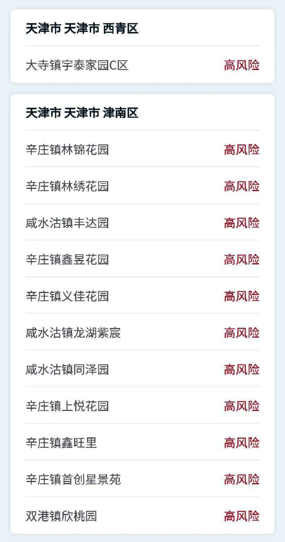Select the 咸水沽镇丰达园 row
Viewport: 285px width, 542px height.
point(142,223)
